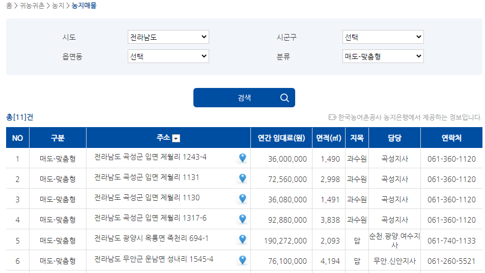
Task: Open map pin for 제월리 1130
Action: pyautogui.click(x=242, y=199)
